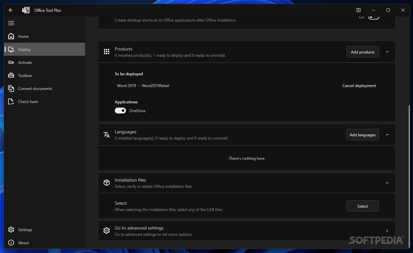Click the languages deploy status subtitle

point(171,138)
